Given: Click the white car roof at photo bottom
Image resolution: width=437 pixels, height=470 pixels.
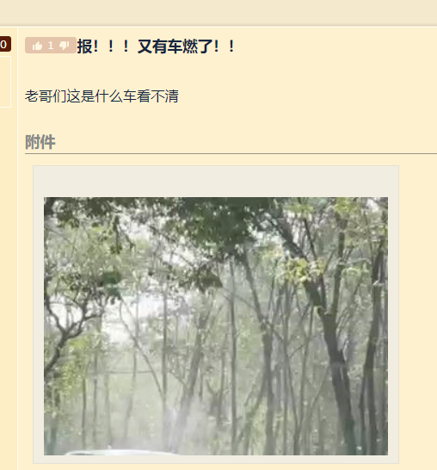Looking at the screenshot, I should (120, 452).
